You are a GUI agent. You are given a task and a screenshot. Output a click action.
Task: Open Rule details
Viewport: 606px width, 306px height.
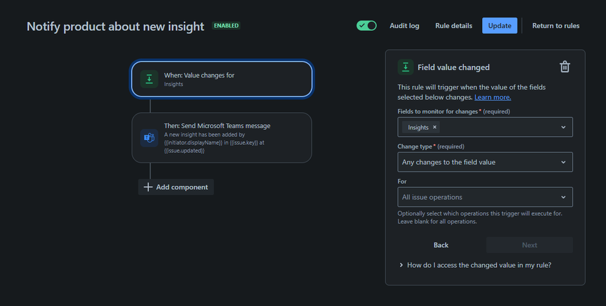tap(454, 26)
